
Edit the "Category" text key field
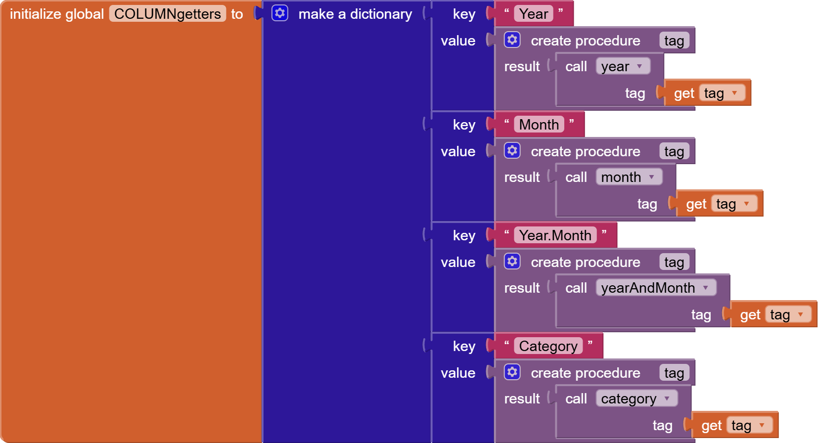pyautogui.click(x=548, y=346)
